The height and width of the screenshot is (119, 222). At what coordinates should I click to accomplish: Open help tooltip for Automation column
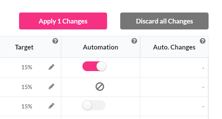tap(134, 41)
